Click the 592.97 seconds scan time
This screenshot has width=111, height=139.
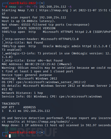98,125
